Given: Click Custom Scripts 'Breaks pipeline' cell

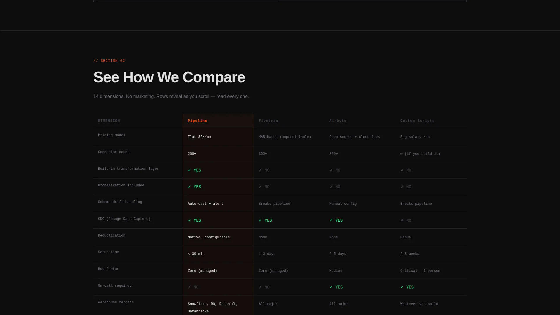Looking at the screenshot, I should pos(416,204).
